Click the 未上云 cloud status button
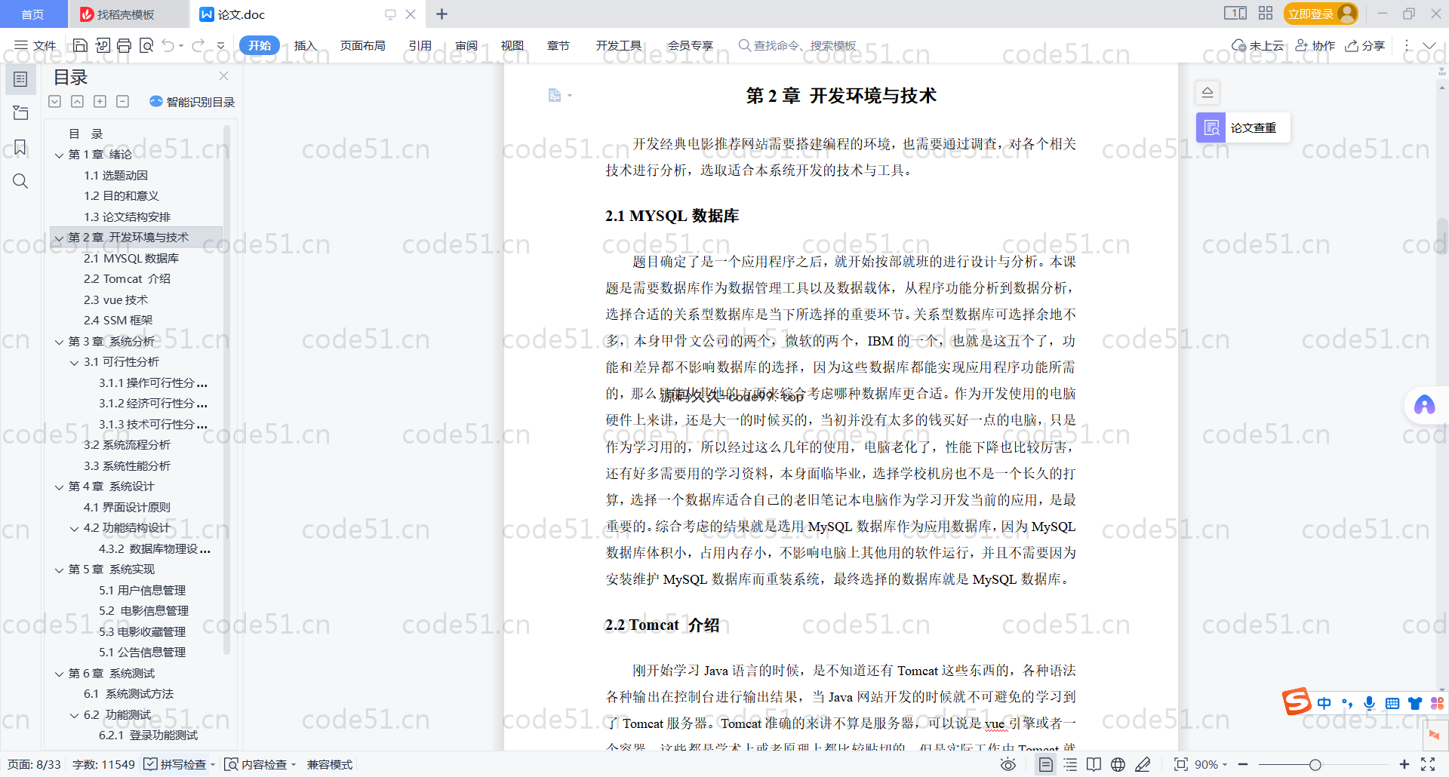Viewport: 1449px width, 777px height. click(x=1257, y=45)
